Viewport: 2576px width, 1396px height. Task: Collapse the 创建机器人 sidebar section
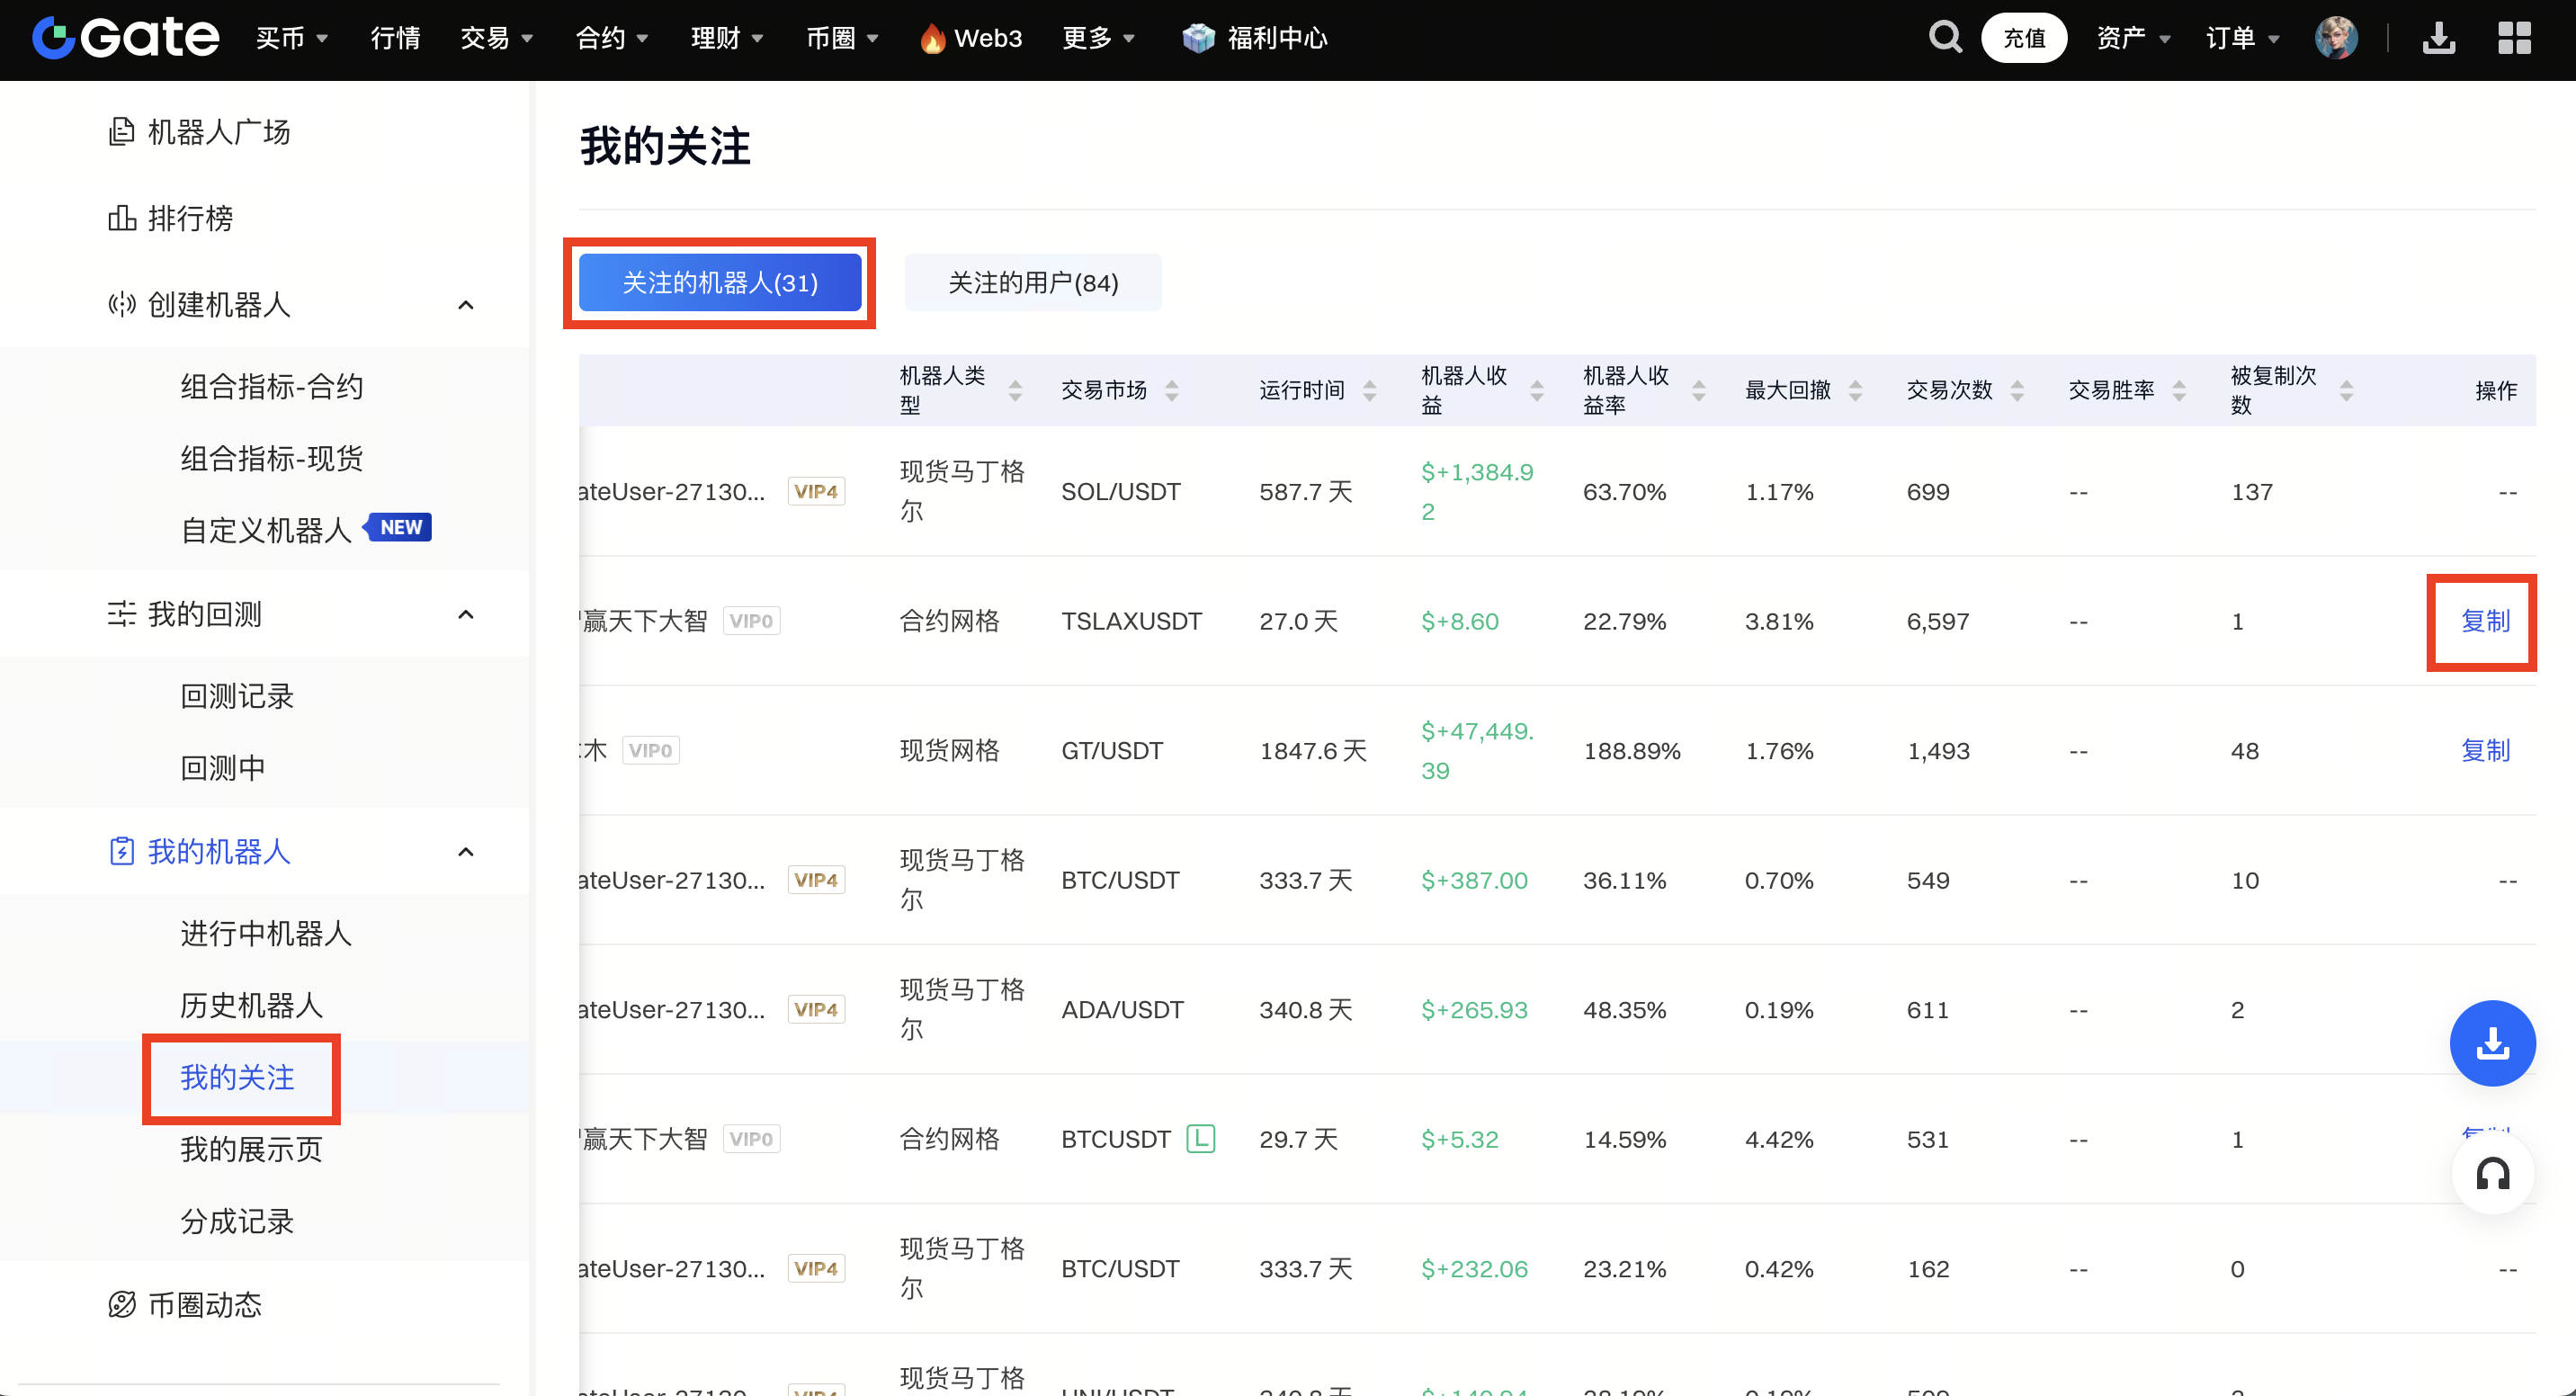point(465,304)
